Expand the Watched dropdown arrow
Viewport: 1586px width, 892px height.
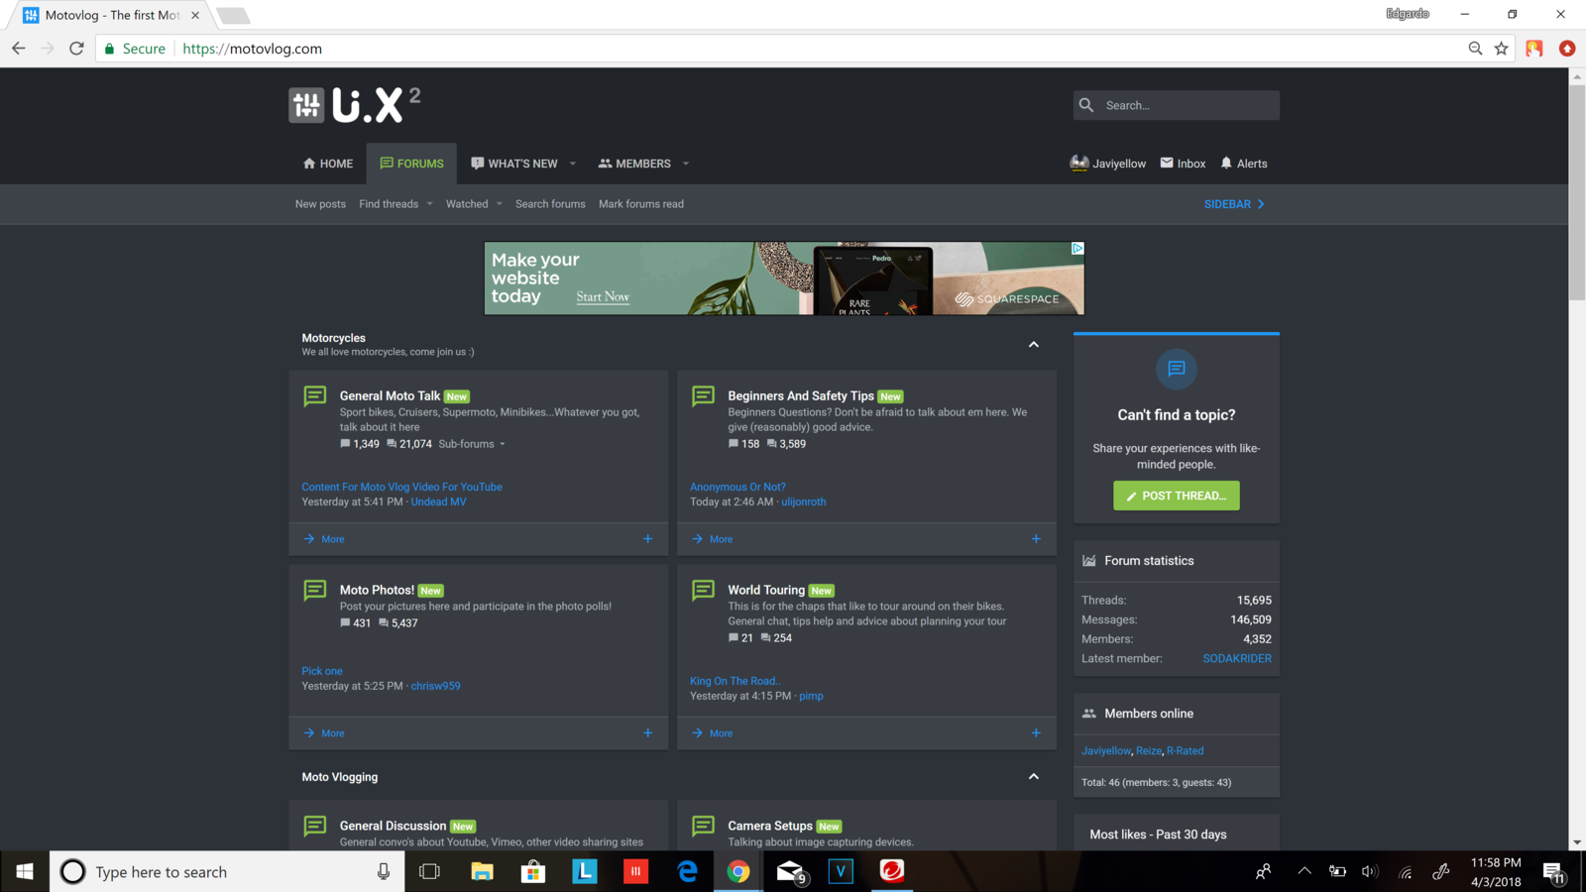click(x=500, y=204)
